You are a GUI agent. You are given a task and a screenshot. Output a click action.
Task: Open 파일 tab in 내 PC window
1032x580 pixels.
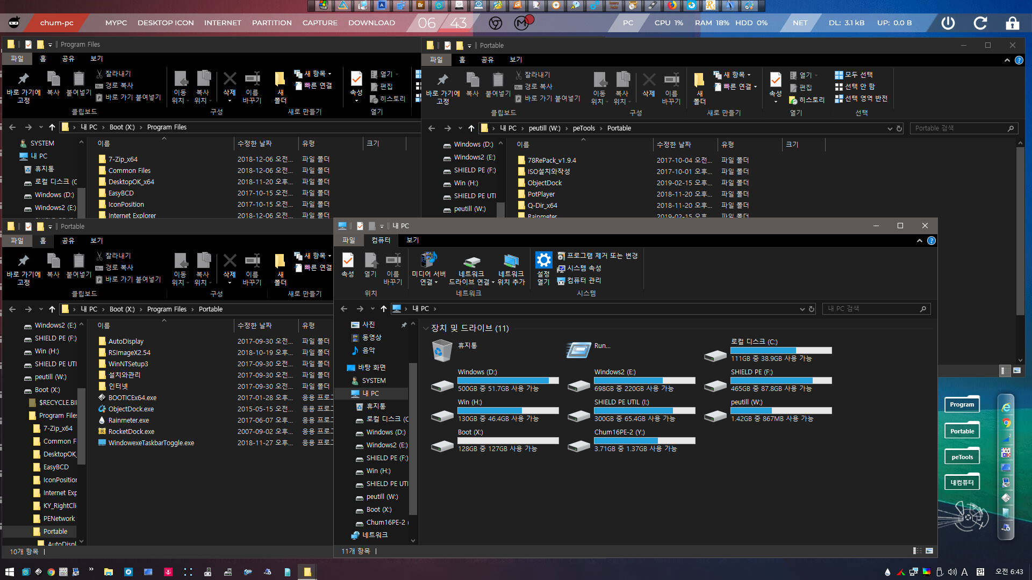click(x=349, y=240)
